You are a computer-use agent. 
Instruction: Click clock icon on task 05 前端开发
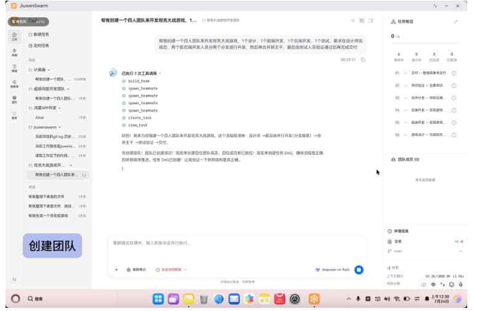[454, 123]
